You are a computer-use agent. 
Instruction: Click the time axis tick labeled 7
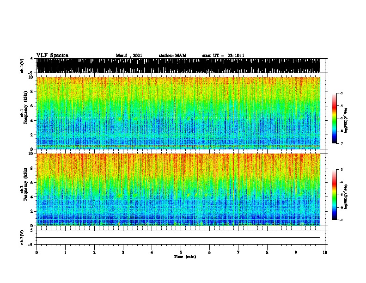pos(238,252)
